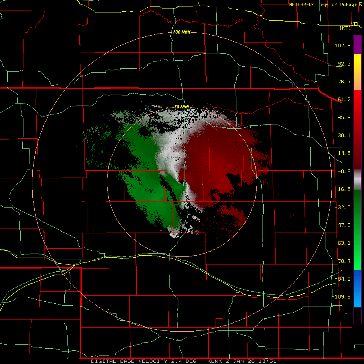
Task: Click the 50 NMI range ring label
Action: coord(182,107)
